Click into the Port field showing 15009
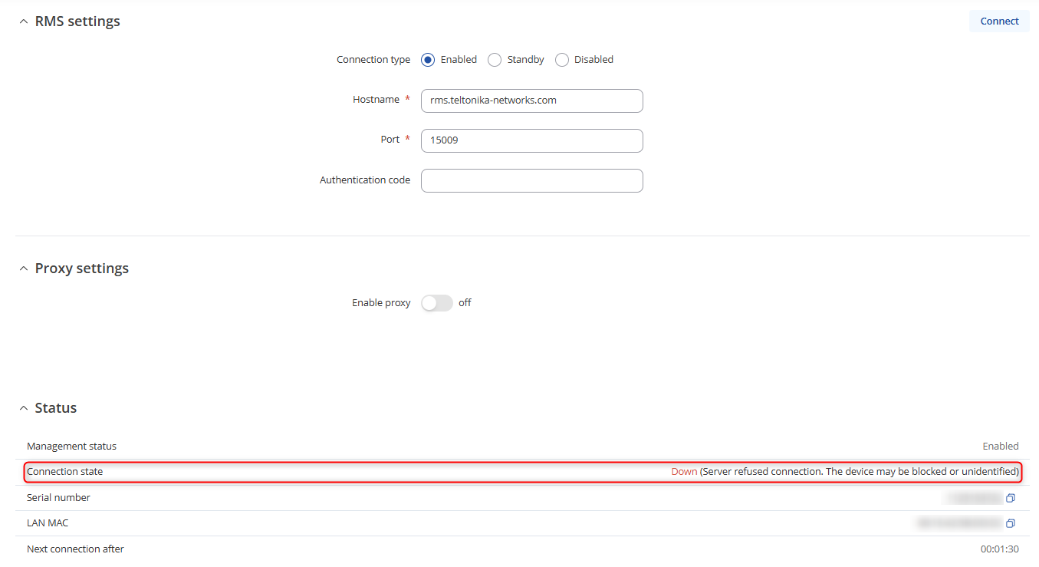The image size is (1039, 567). (x=531, y=140)
